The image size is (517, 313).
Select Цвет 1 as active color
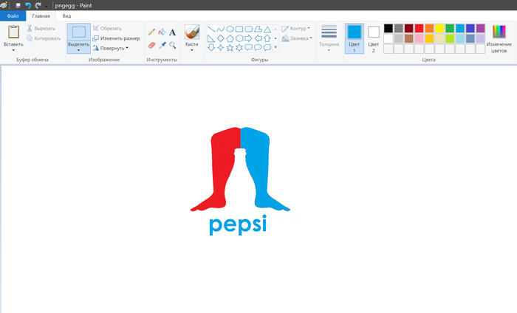tap(355, 38)
